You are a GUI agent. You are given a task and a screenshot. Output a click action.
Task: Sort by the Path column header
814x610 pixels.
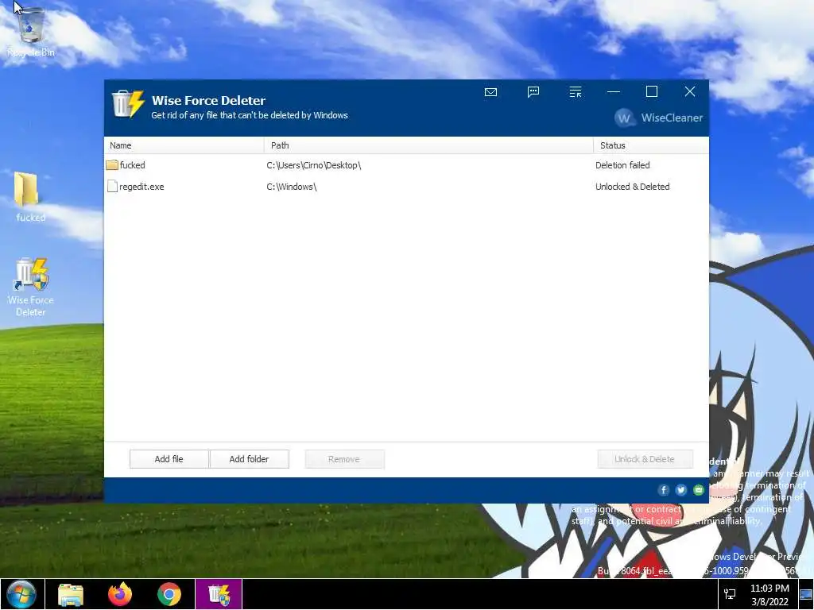pos(428,145)
